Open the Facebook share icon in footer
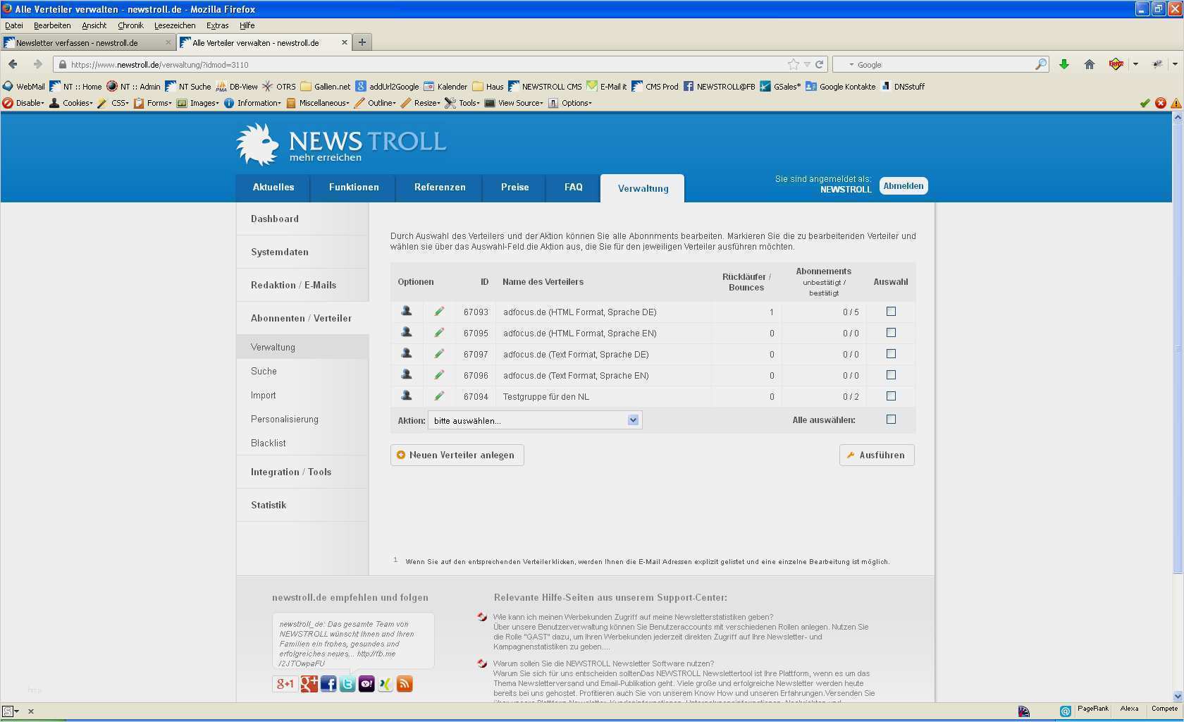This screenshot has height=722, width=1184. pos(328,684)
